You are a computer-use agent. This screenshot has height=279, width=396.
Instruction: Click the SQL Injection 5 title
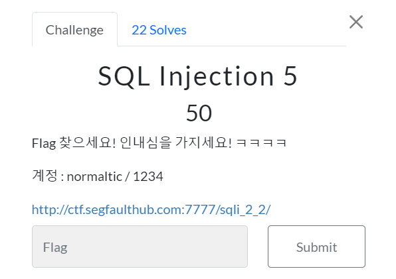coord(198,76)
